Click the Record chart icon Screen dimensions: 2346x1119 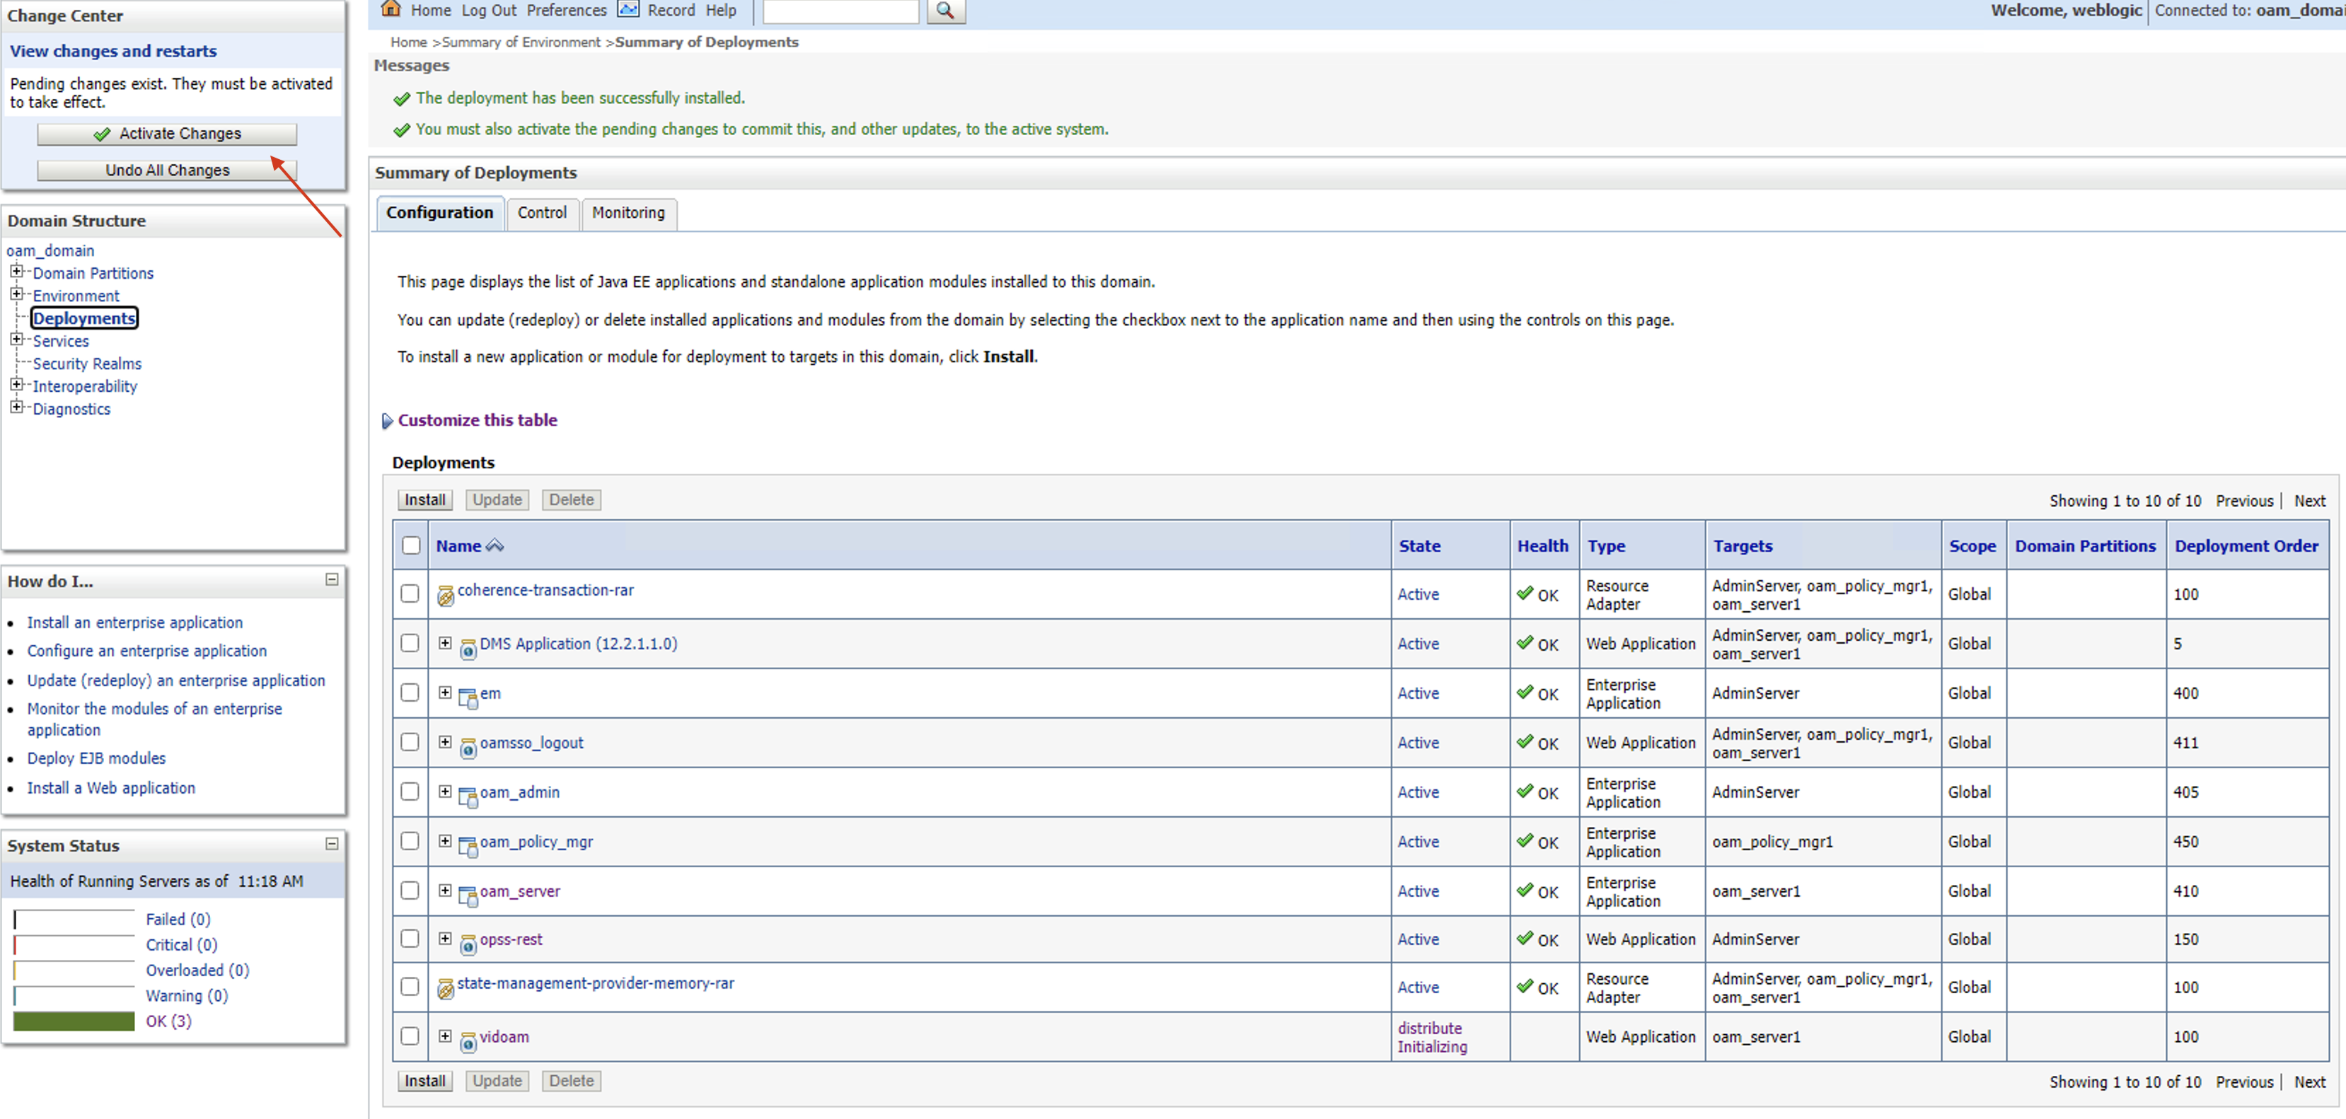pos(628,9)
